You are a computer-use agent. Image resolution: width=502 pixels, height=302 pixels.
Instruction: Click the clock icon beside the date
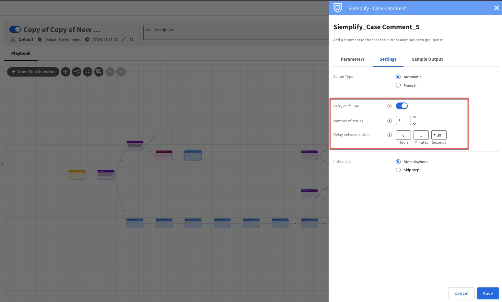pos(87,40)
